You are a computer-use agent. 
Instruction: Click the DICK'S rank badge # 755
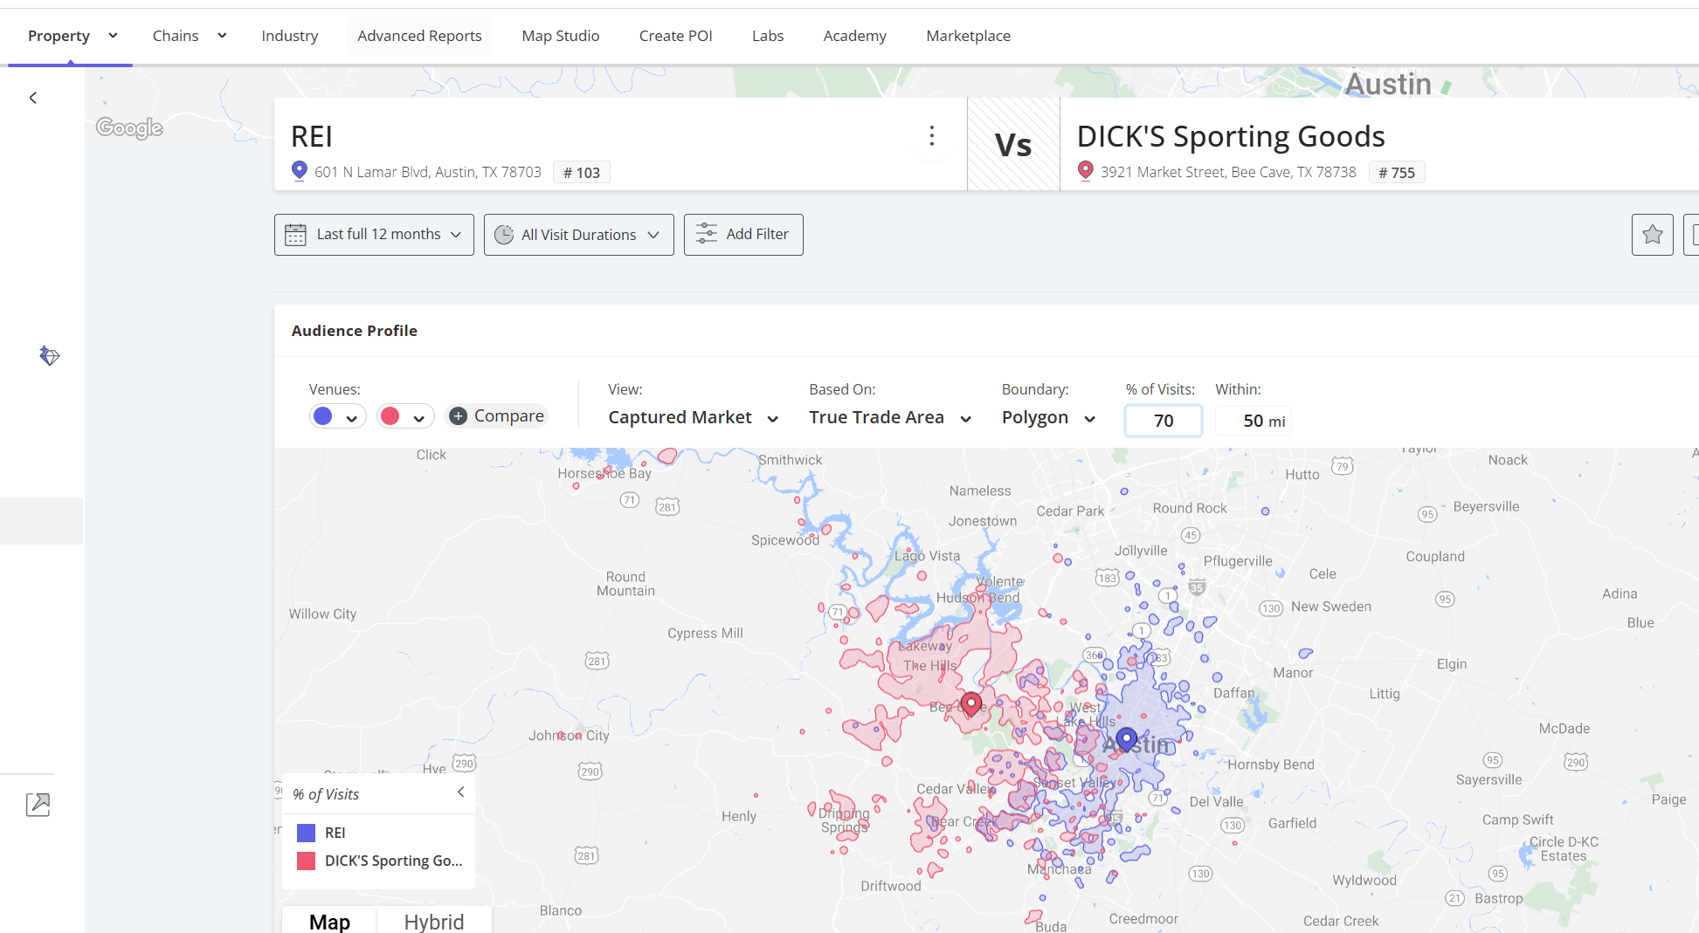coord(1397,173)
